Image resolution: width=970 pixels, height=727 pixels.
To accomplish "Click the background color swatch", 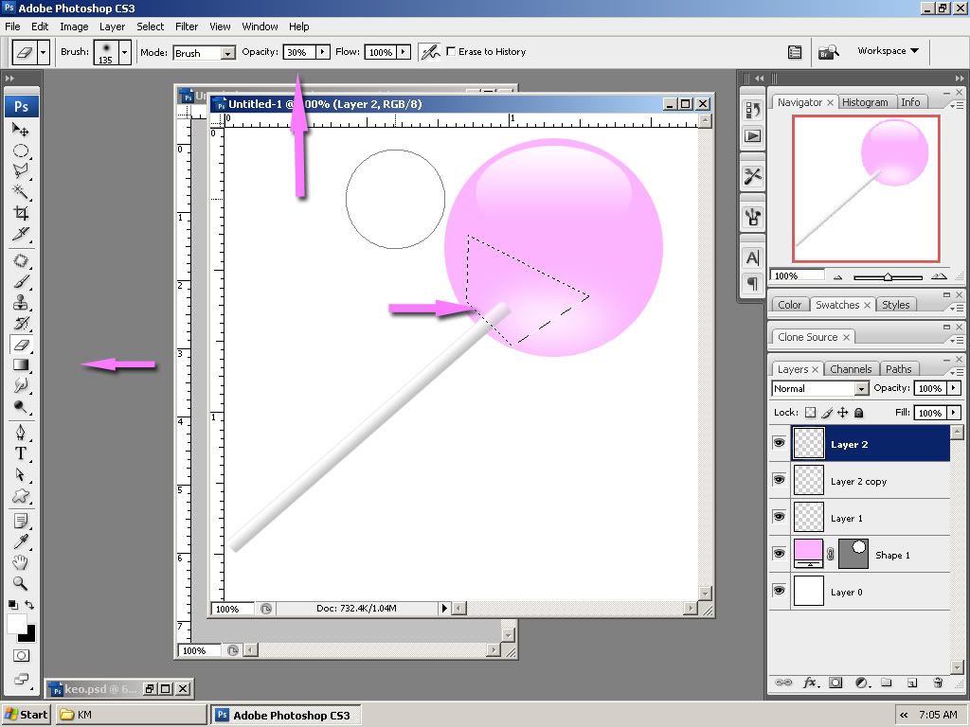I will 29,637.
